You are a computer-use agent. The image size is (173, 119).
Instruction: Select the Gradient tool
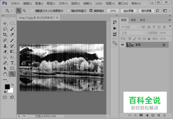pos(12,52)
